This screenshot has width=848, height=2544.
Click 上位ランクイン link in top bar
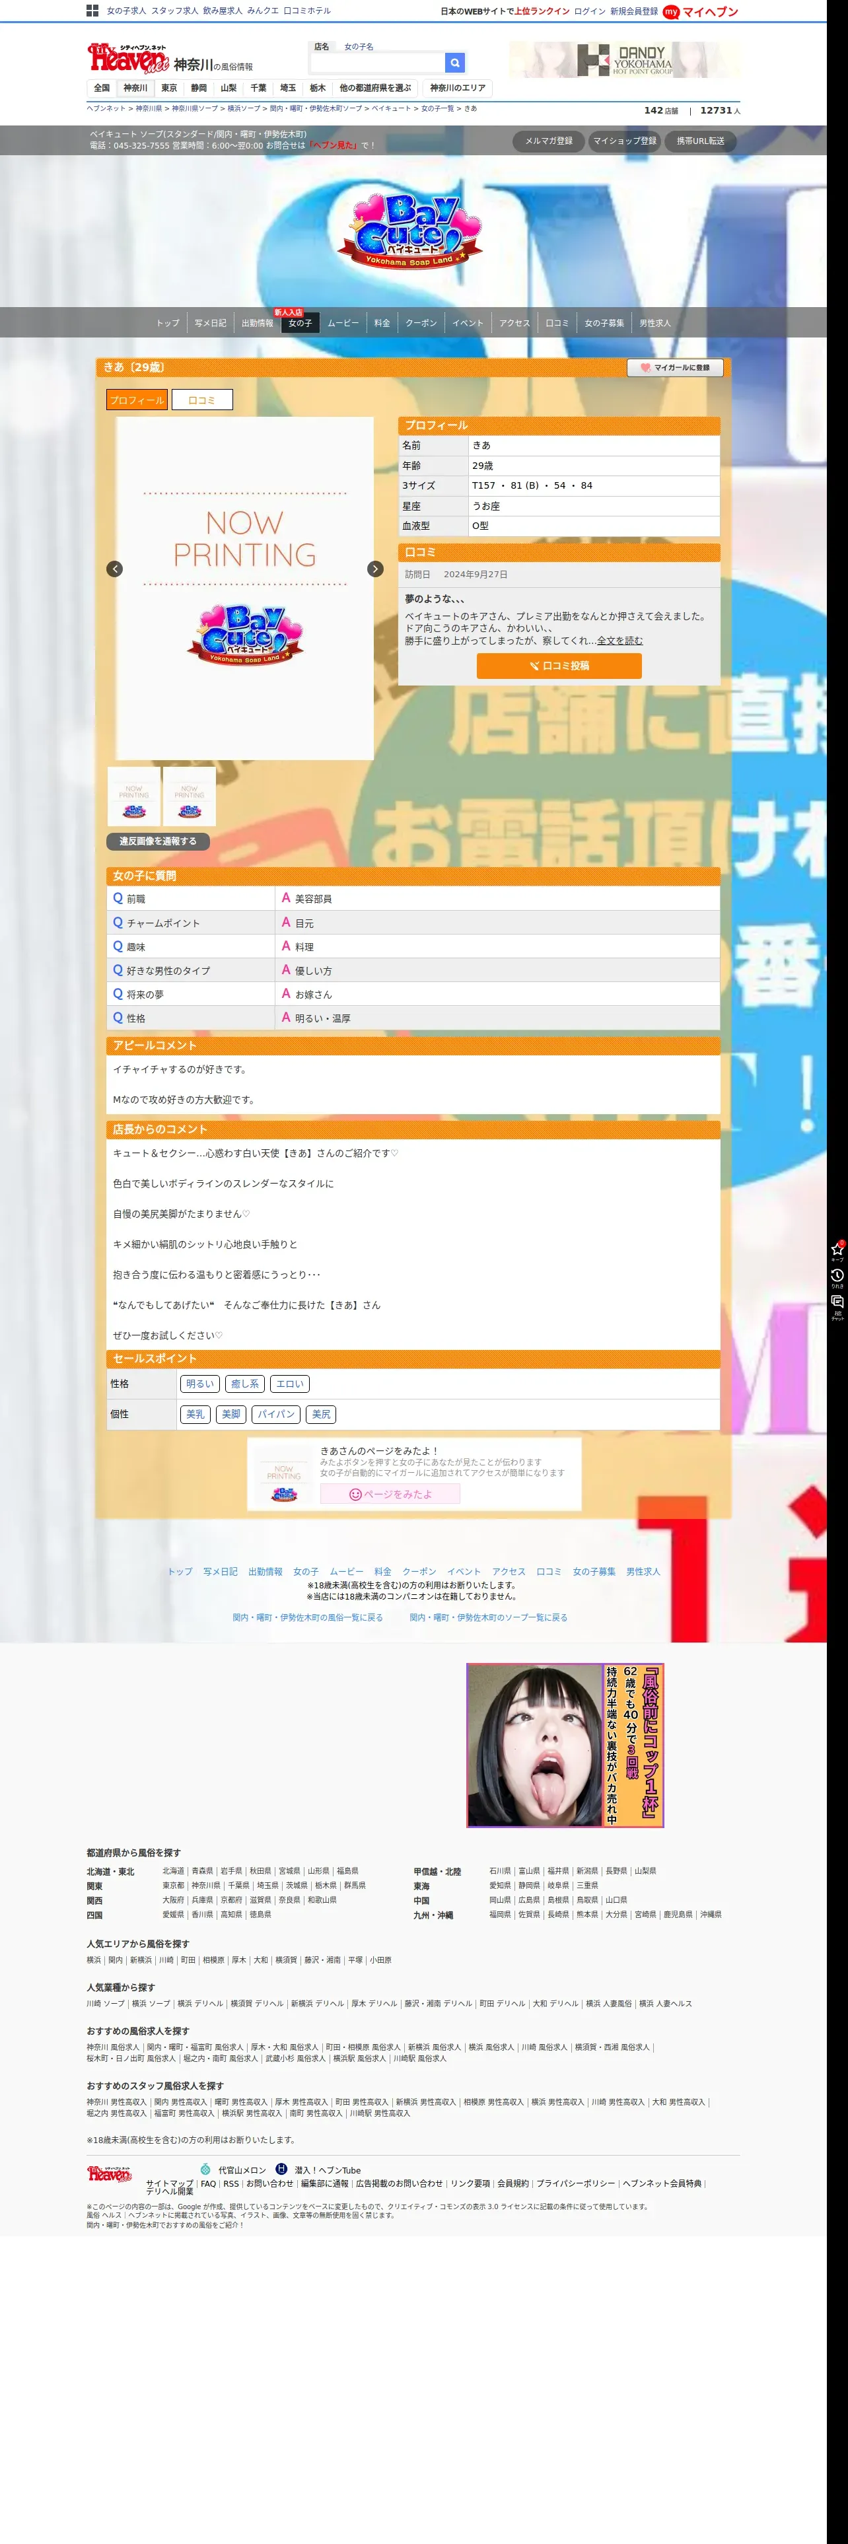[542, 12]
